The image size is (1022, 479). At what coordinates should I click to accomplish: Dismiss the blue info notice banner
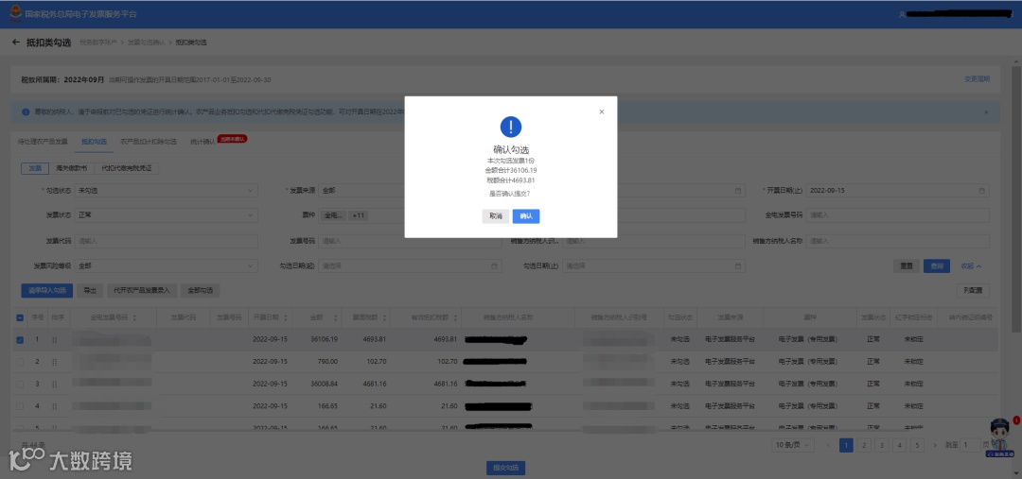coord(985,111)
